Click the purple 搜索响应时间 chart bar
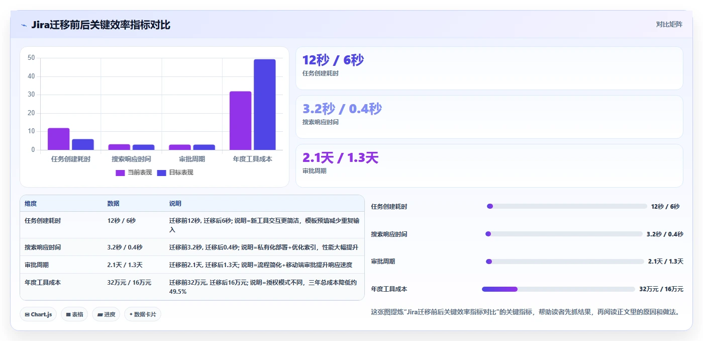703x341 pixels. (119, 147)
